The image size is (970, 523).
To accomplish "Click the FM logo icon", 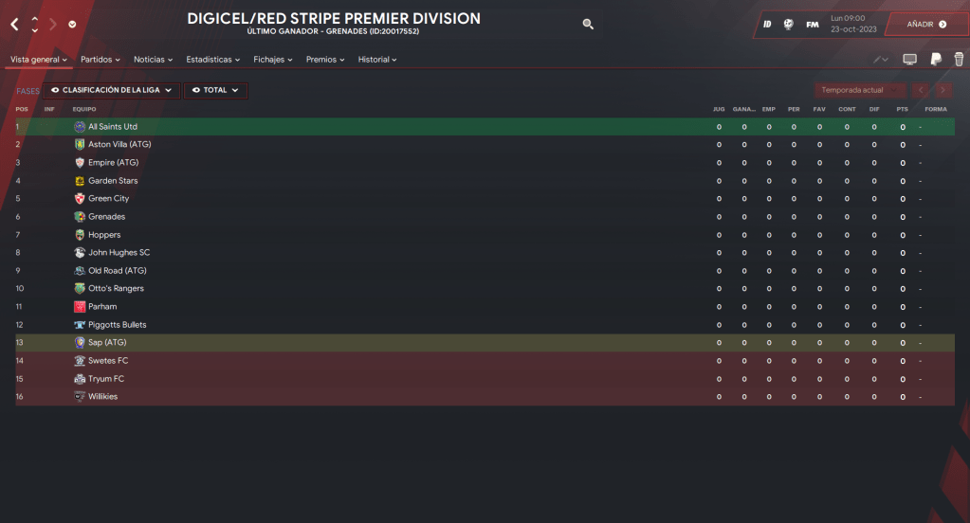I will click(813, 24).
